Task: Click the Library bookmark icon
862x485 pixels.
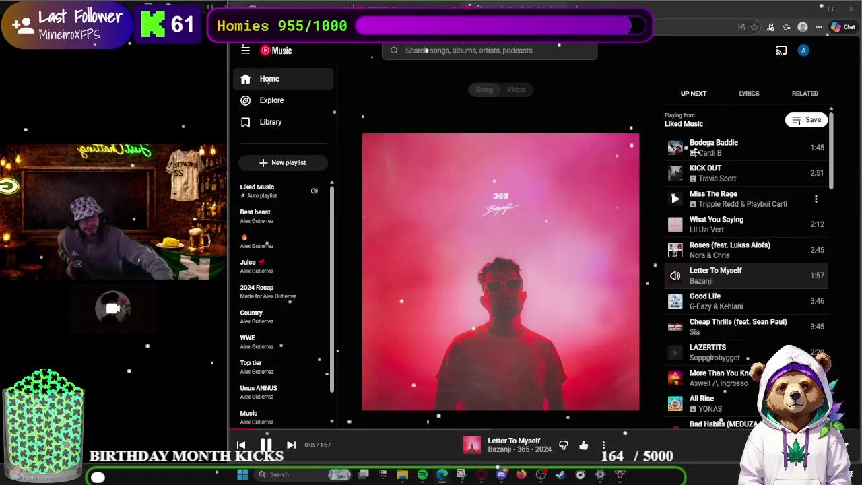Action: [245, 122]
